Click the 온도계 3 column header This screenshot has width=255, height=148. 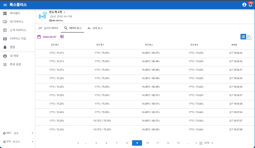tap(55, 45)
